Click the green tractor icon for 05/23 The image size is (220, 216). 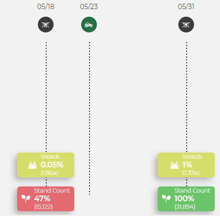point(89,25)
